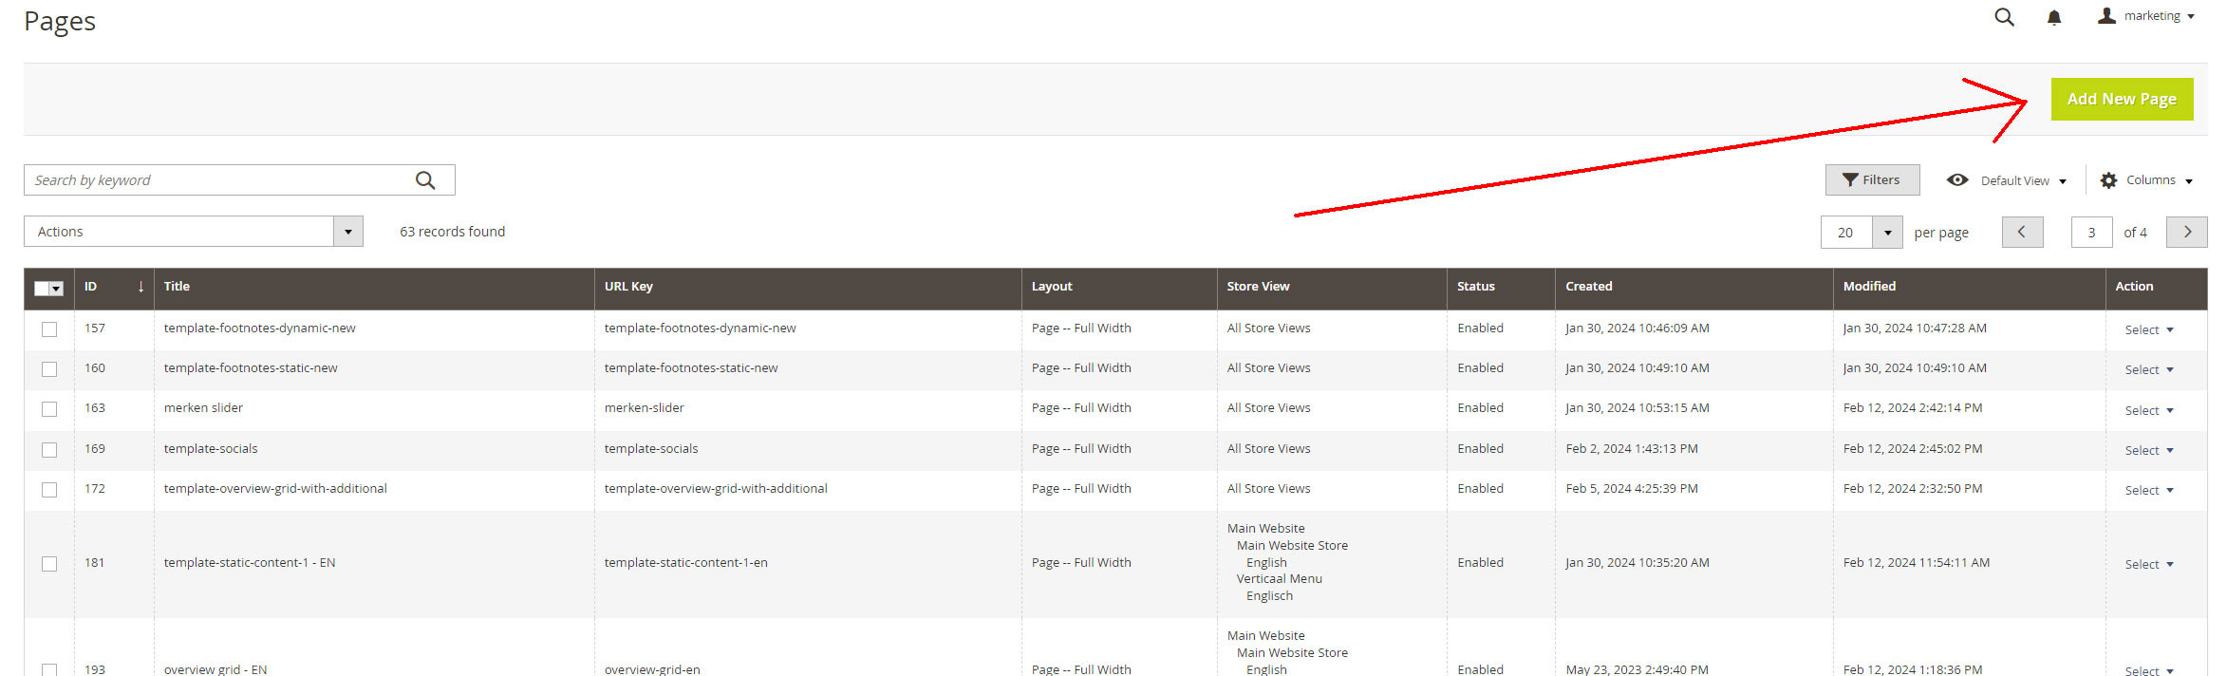Open the marketing user account menu
The image size is (2227, 676).
(x=2145, y=16)
